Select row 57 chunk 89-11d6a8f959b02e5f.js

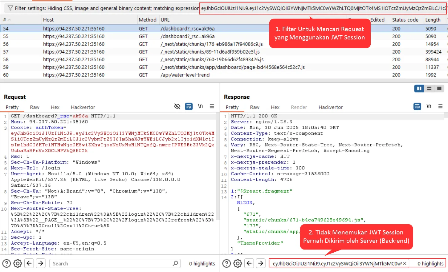(224, 52)
